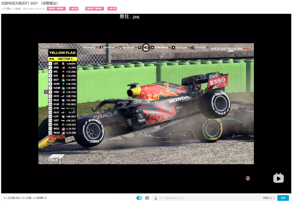Toggle the danmaku display switch
Viewport: 293px width, 202px height.
(139, 198)
